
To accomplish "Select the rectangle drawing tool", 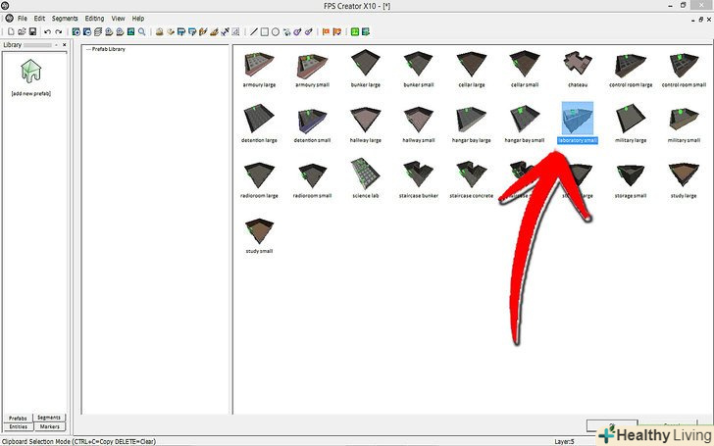I will click(265, 31).
